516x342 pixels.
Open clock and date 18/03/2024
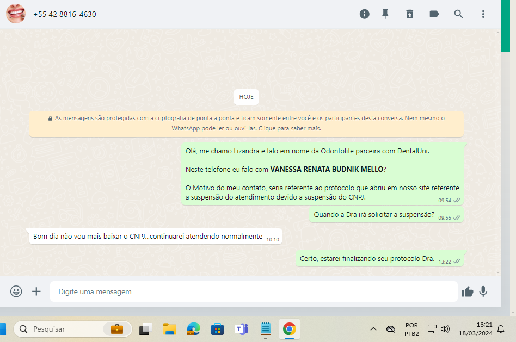476,329
